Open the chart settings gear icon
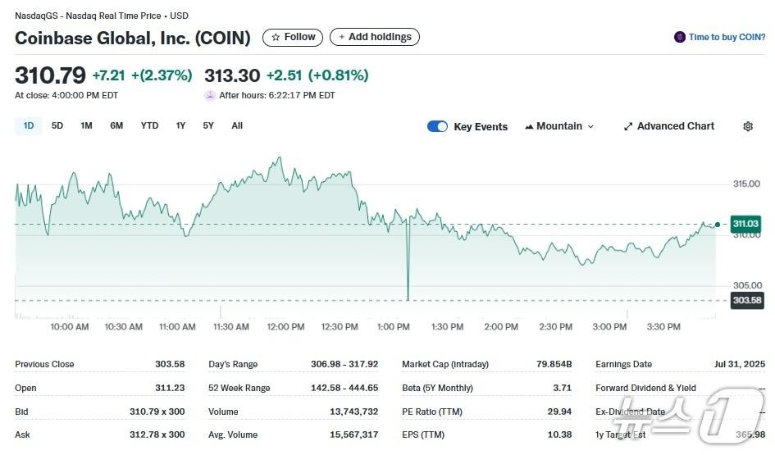The height and width of the screenshot is (455, 775). (x=748, y=126)
